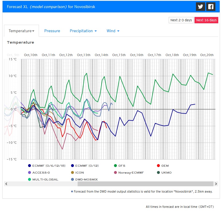Switch to the Pressure tab

tap(52, 31)
